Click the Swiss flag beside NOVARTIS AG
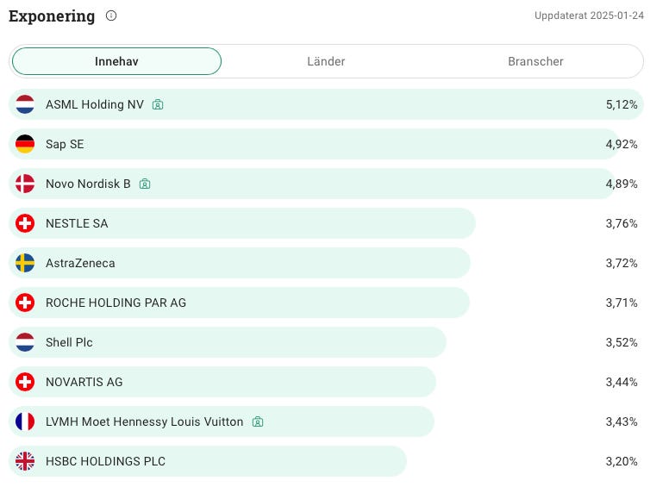Image resolution: width=650 pixels, height=487 pixels. coord(25,382)
